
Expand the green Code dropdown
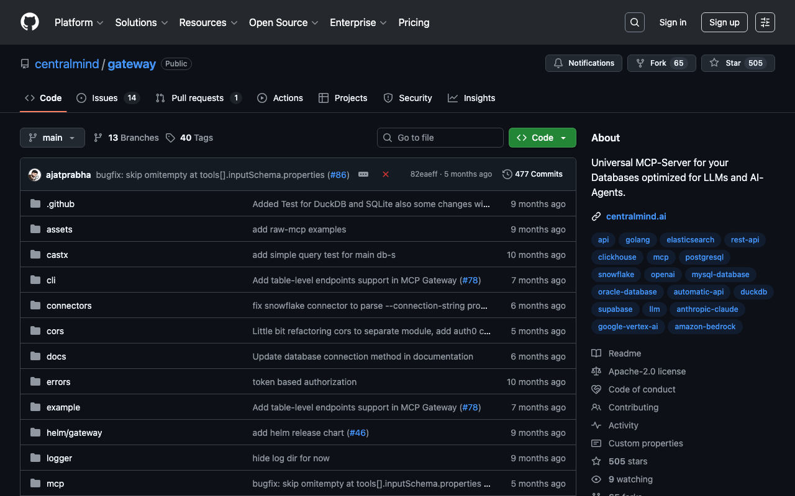[542, 138]
